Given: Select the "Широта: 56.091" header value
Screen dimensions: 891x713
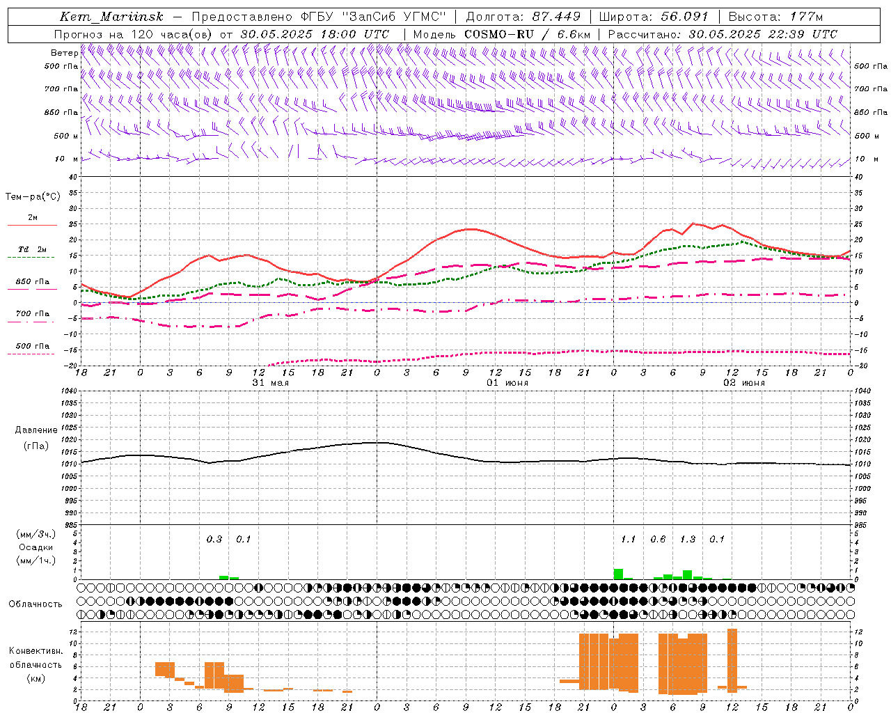Looking at the screenshot, I should tap(654, 17).
